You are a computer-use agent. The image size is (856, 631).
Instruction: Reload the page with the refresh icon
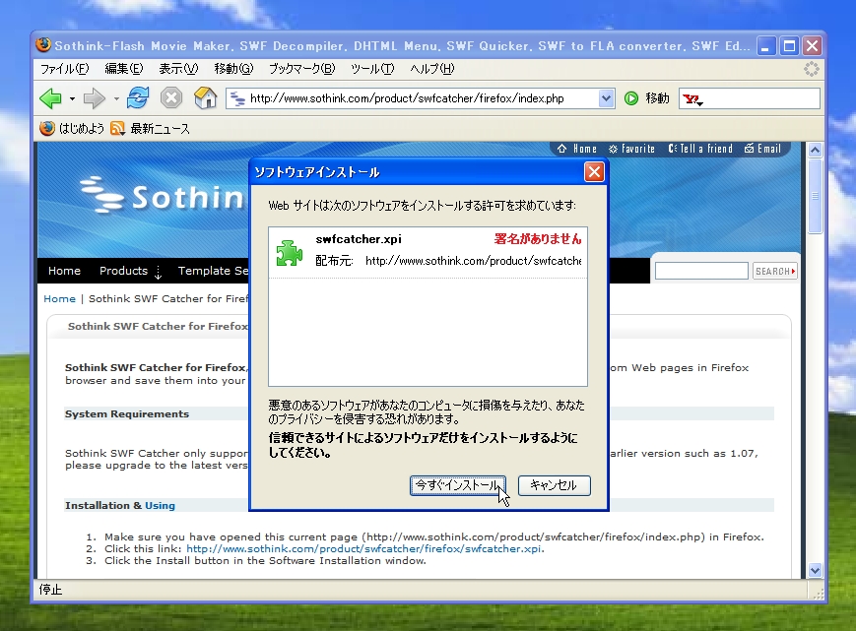138,98
